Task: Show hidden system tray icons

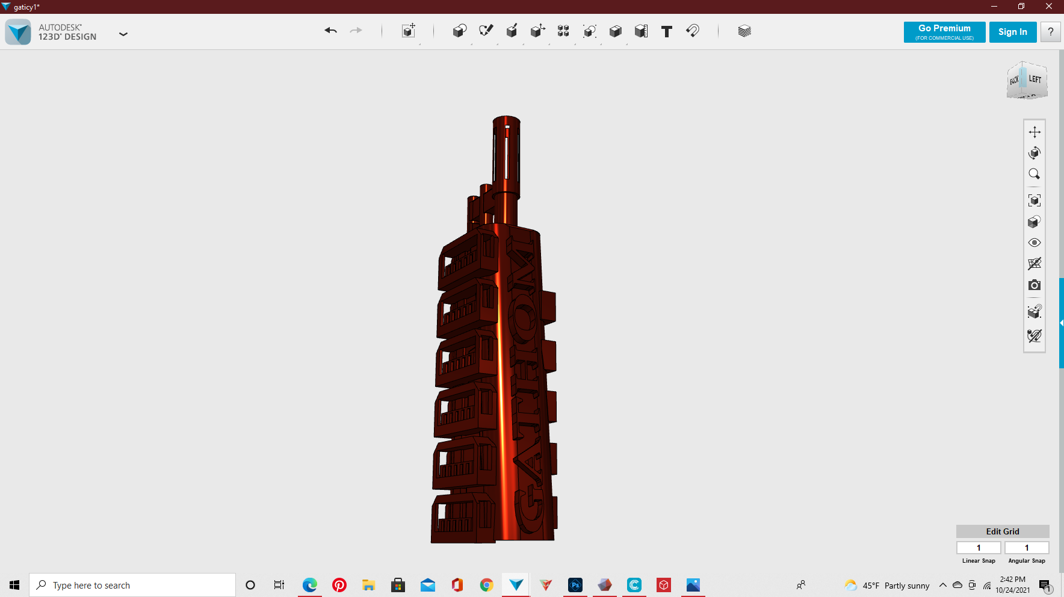Action: [943, 585]
